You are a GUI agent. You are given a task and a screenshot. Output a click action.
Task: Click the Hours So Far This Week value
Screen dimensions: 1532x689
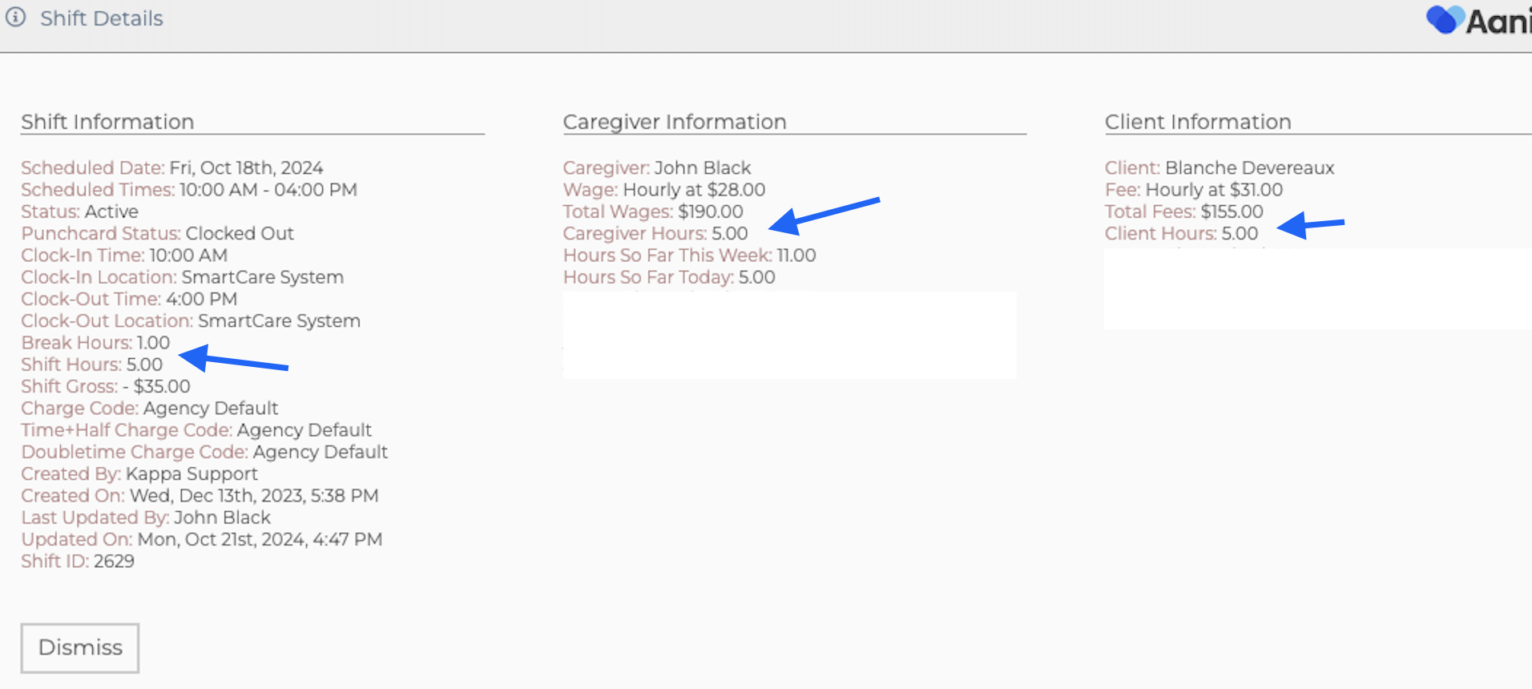796,255
